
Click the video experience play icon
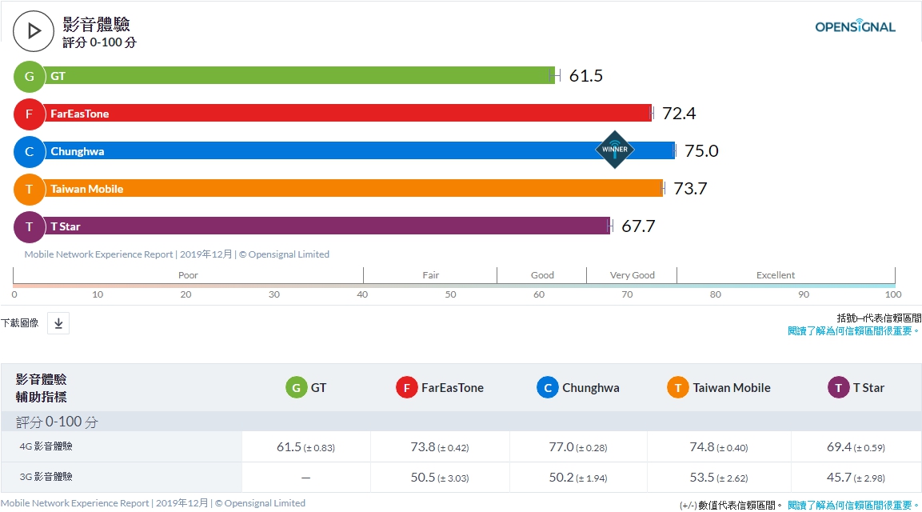coord(34,31)
